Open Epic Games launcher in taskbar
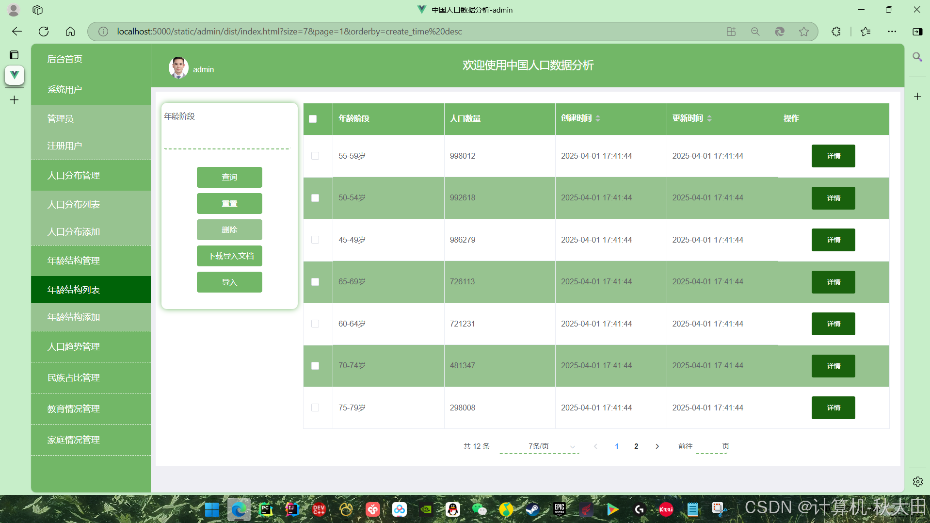 [560, 509]
